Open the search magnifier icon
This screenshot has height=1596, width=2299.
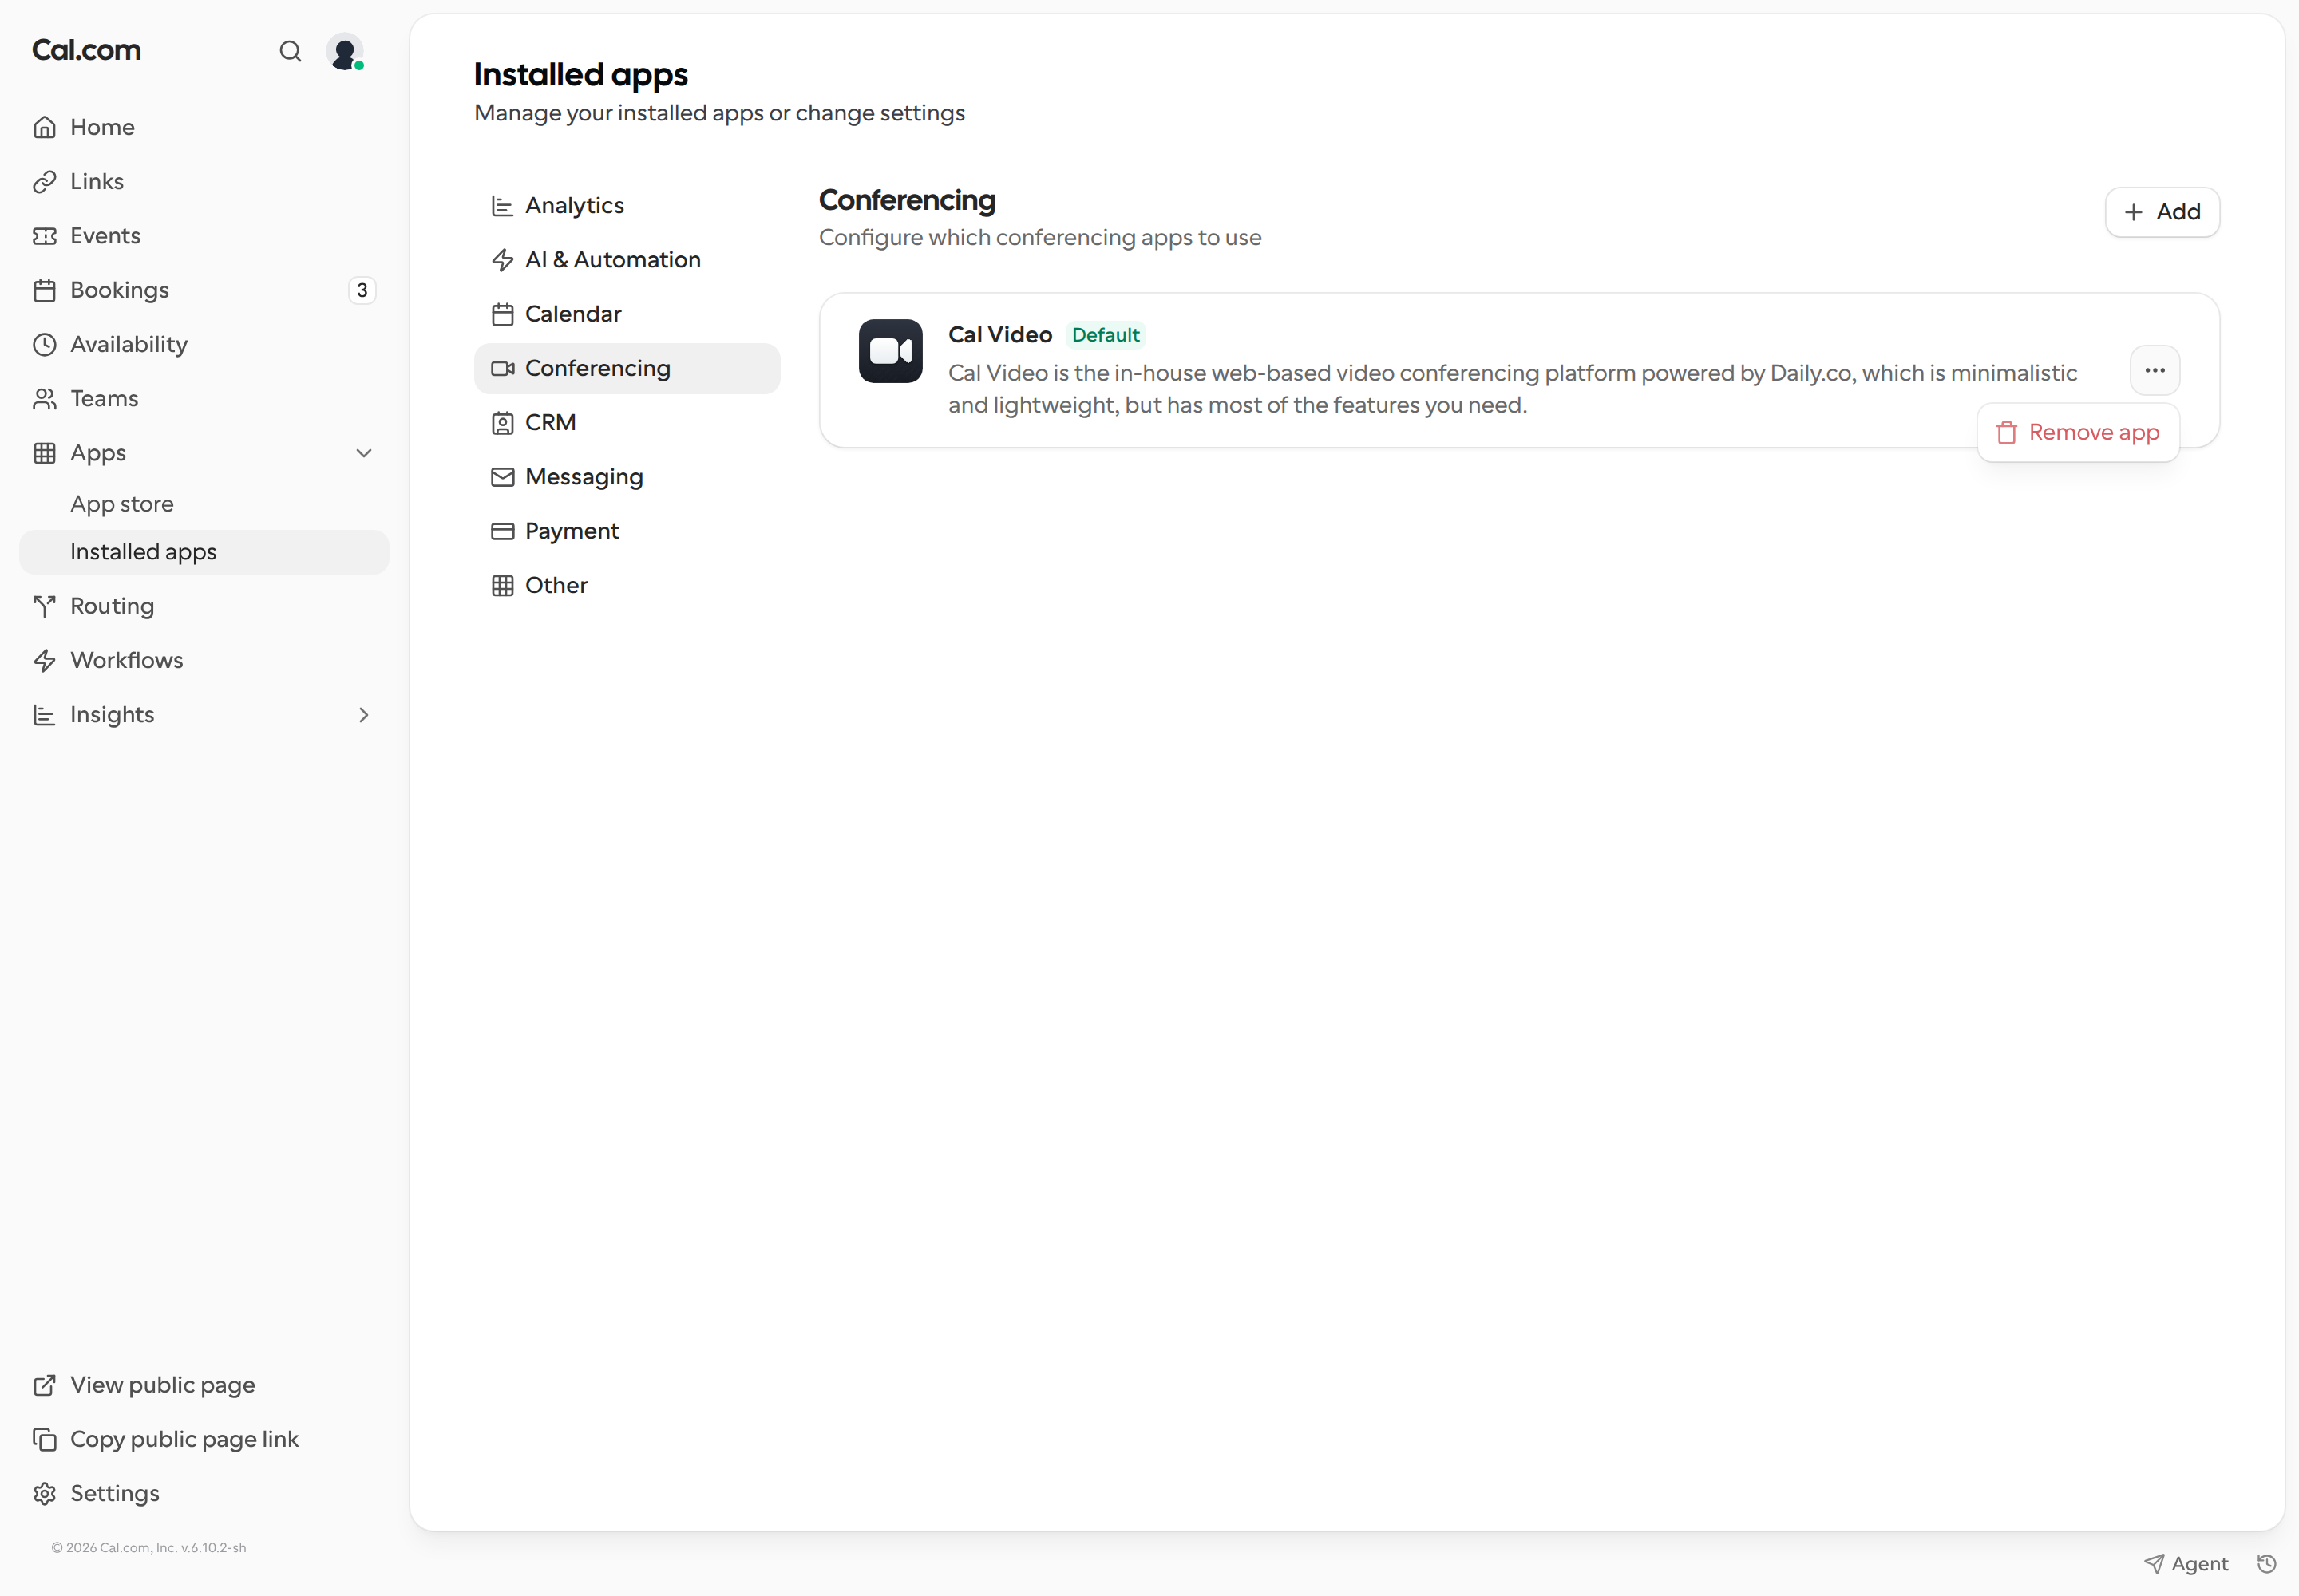point(290,51)
